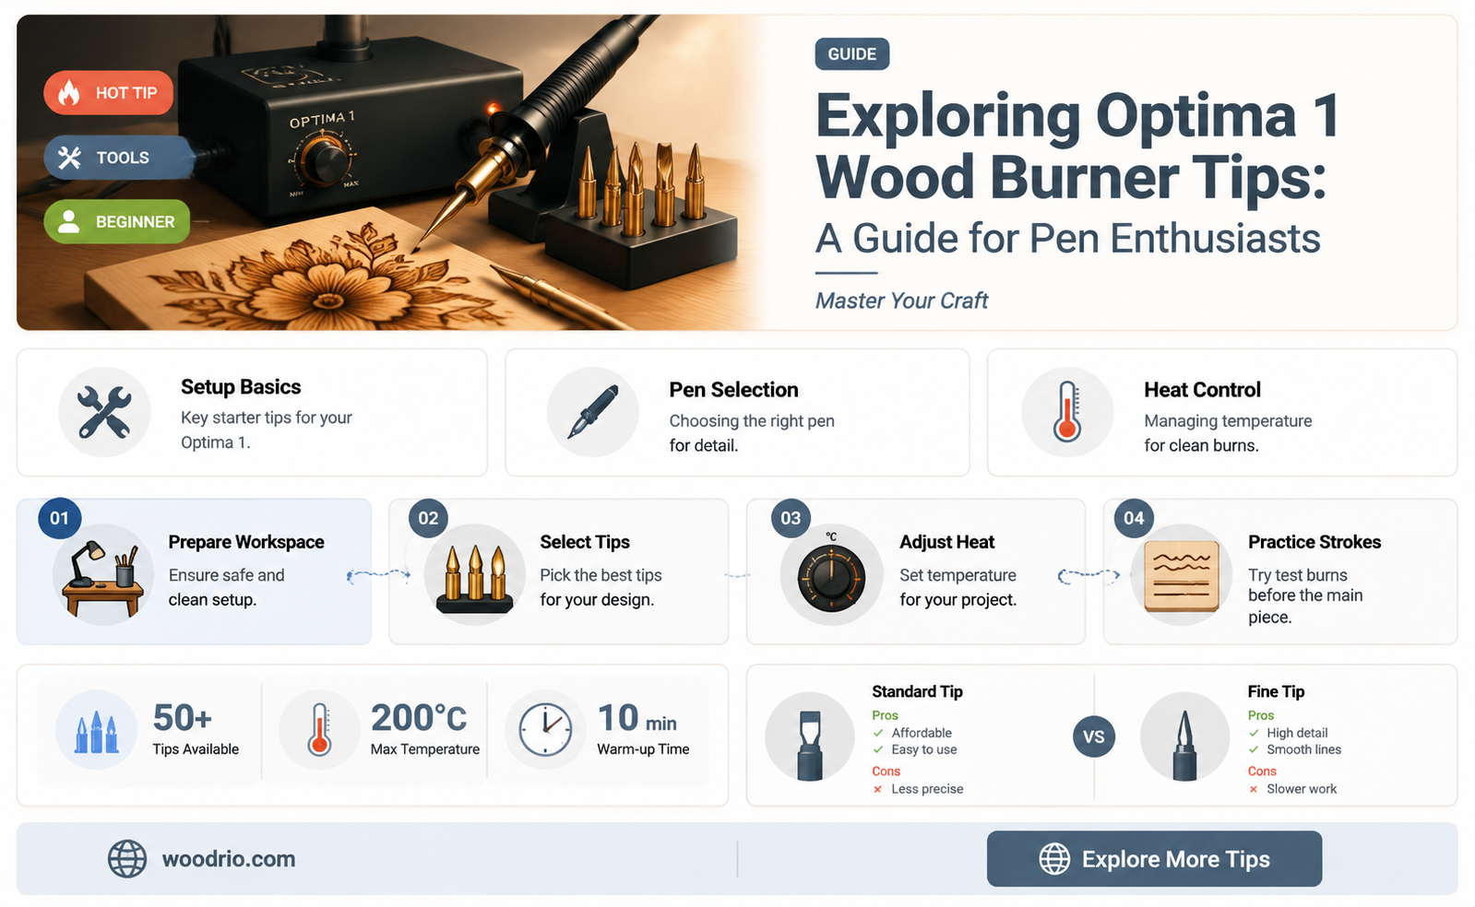Open the Setup Basics heading
1475x907 pixels.
click(241, 387)
